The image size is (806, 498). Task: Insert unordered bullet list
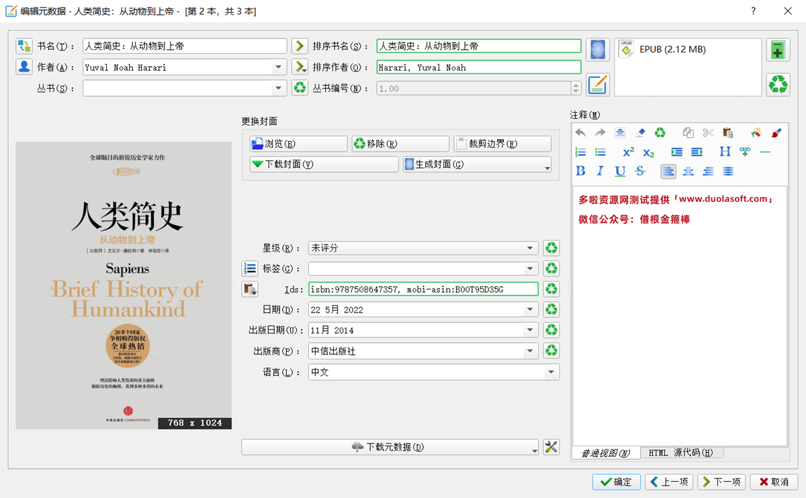point(600,152)
